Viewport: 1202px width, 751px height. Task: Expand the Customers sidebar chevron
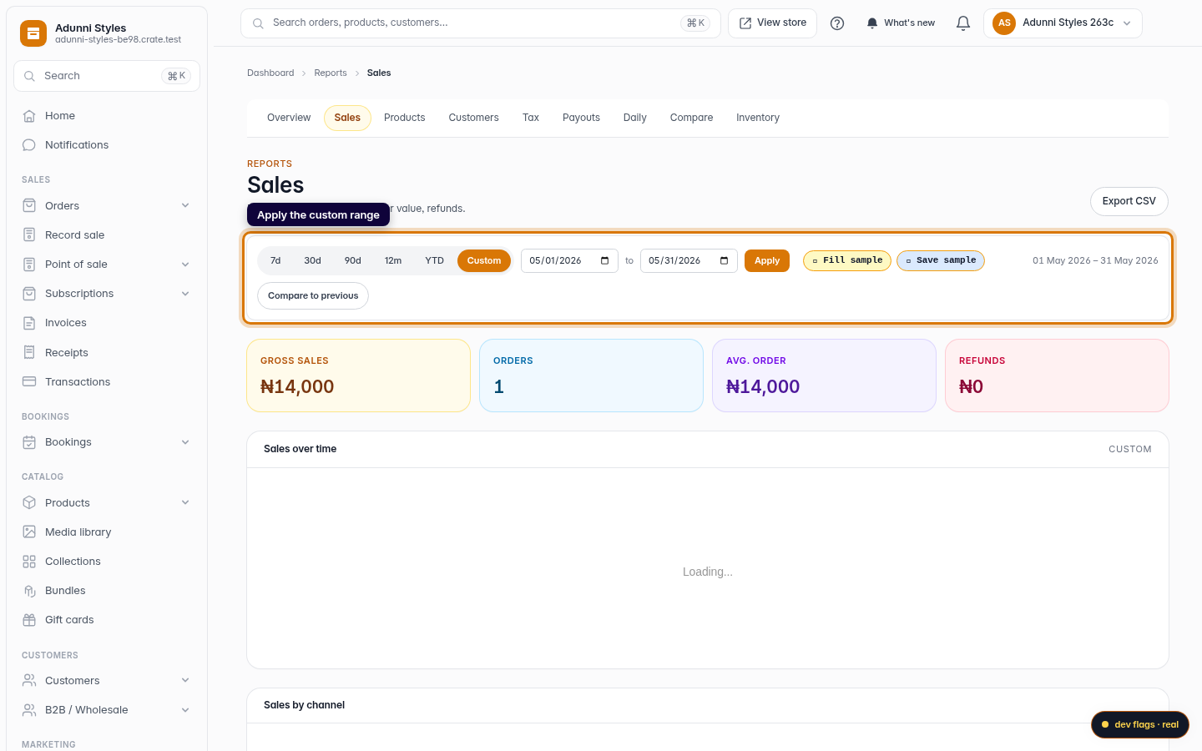click(185, 680)
